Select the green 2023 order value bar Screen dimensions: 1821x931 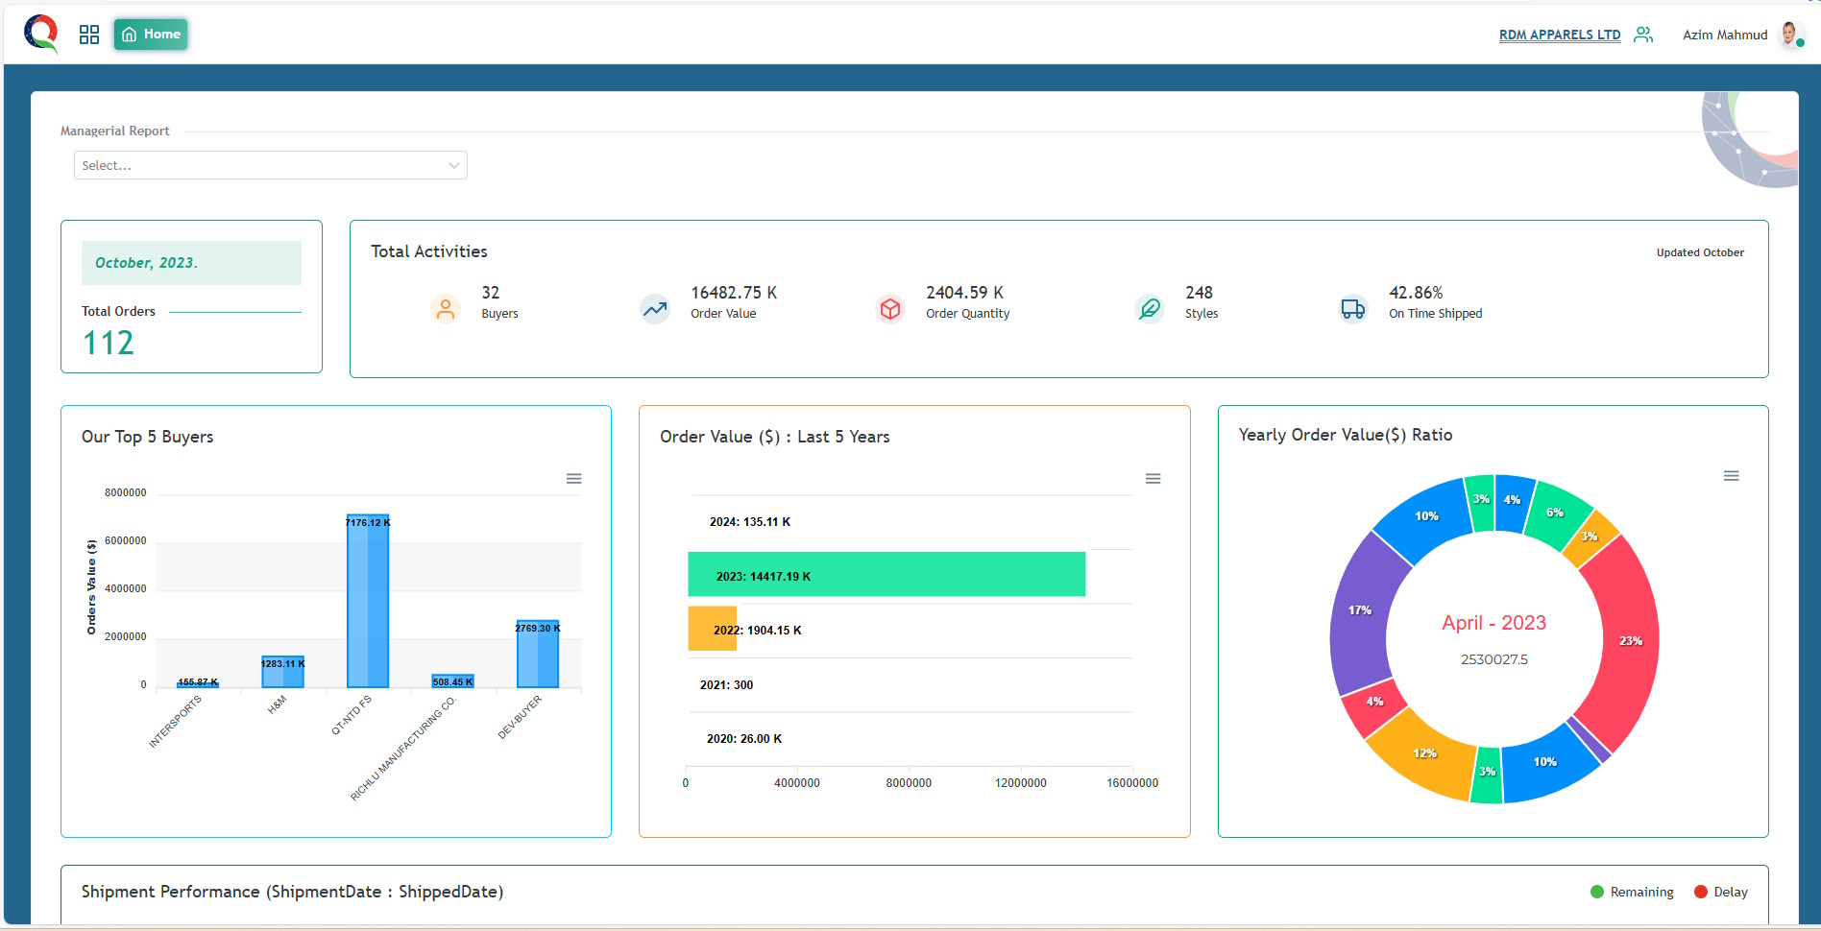[x=886, y=574]
